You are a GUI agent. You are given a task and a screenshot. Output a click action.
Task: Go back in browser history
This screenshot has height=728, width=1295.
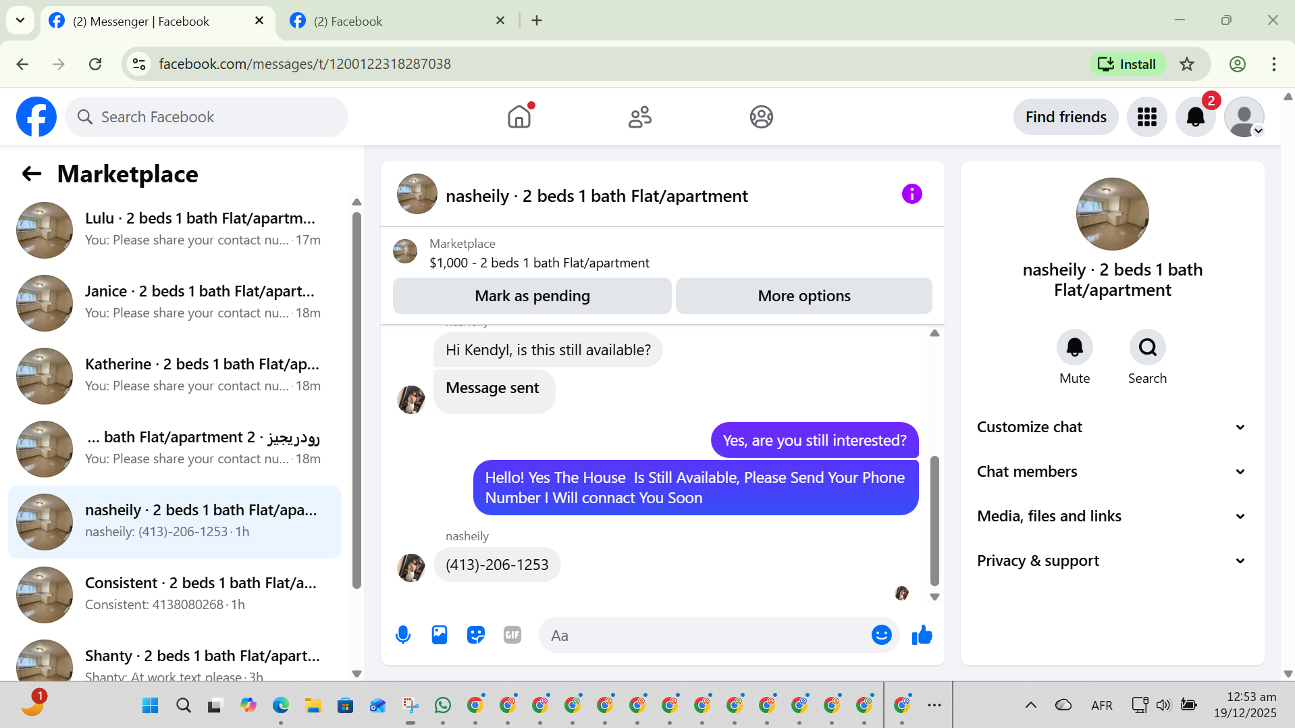pos(22,64)
